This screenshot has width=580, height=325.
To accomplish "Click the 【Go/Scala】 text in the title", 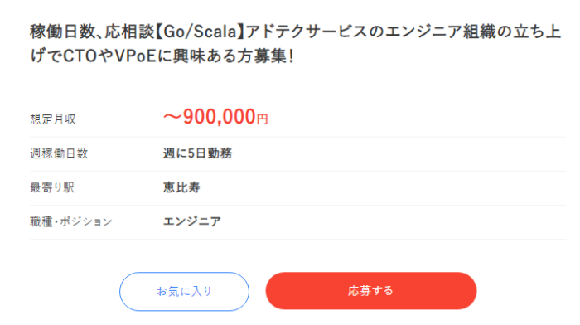I will pyautogui.click(x=199, y=32).
